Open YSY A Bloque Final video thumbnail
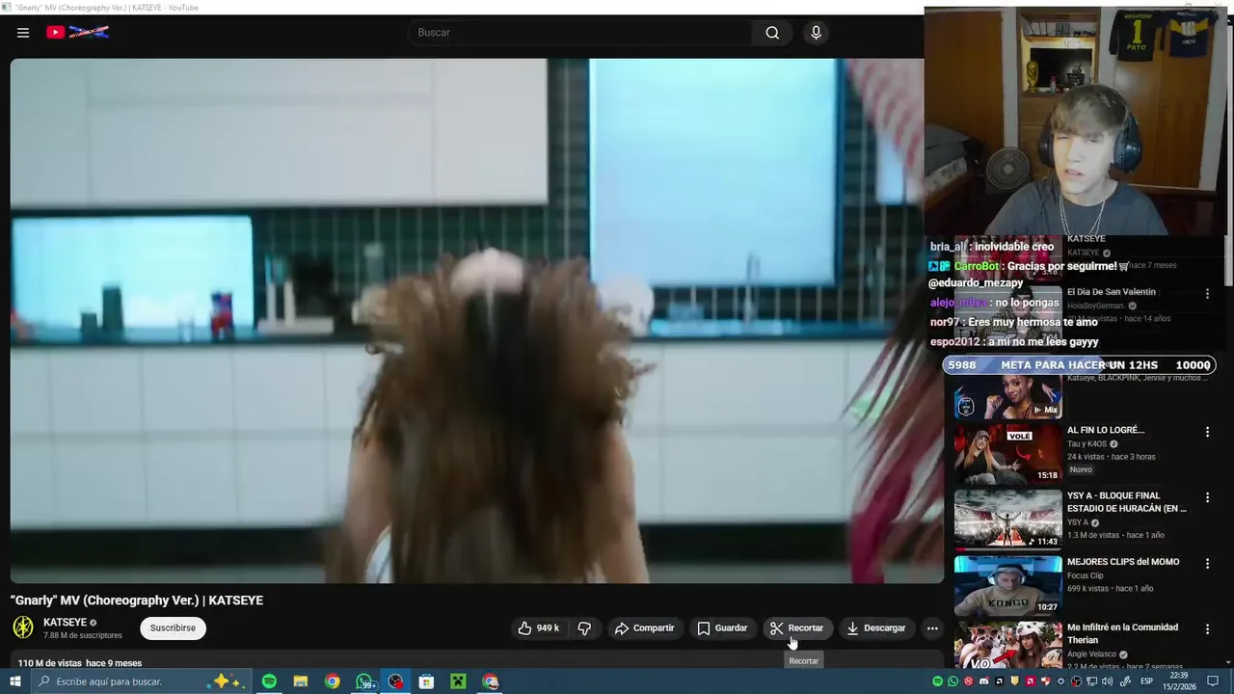The height and width of the screenshot is (694, 1234). point(1007,520)
